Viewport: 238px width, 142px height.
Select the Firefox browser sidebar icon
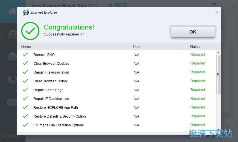pyautogui.click(x=12, y=80)
